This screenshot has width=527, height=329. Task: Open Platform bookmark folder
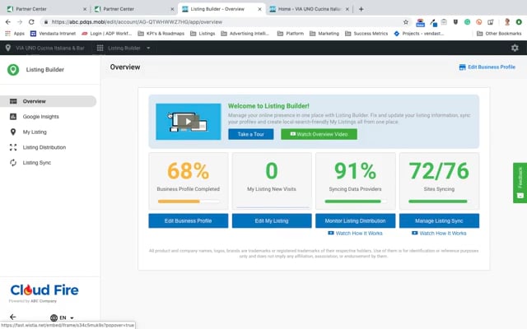point(291,34)
